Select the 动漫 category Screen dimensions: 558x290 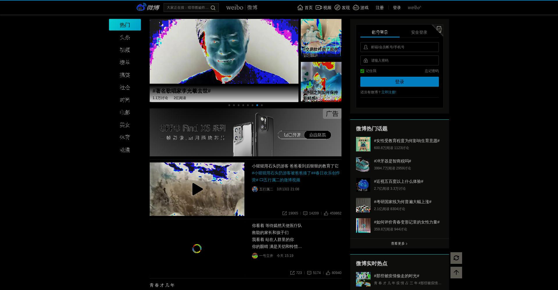125,150
